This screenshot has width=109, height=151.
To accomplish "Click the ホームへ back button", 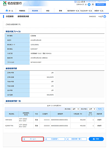I will 33,139.
